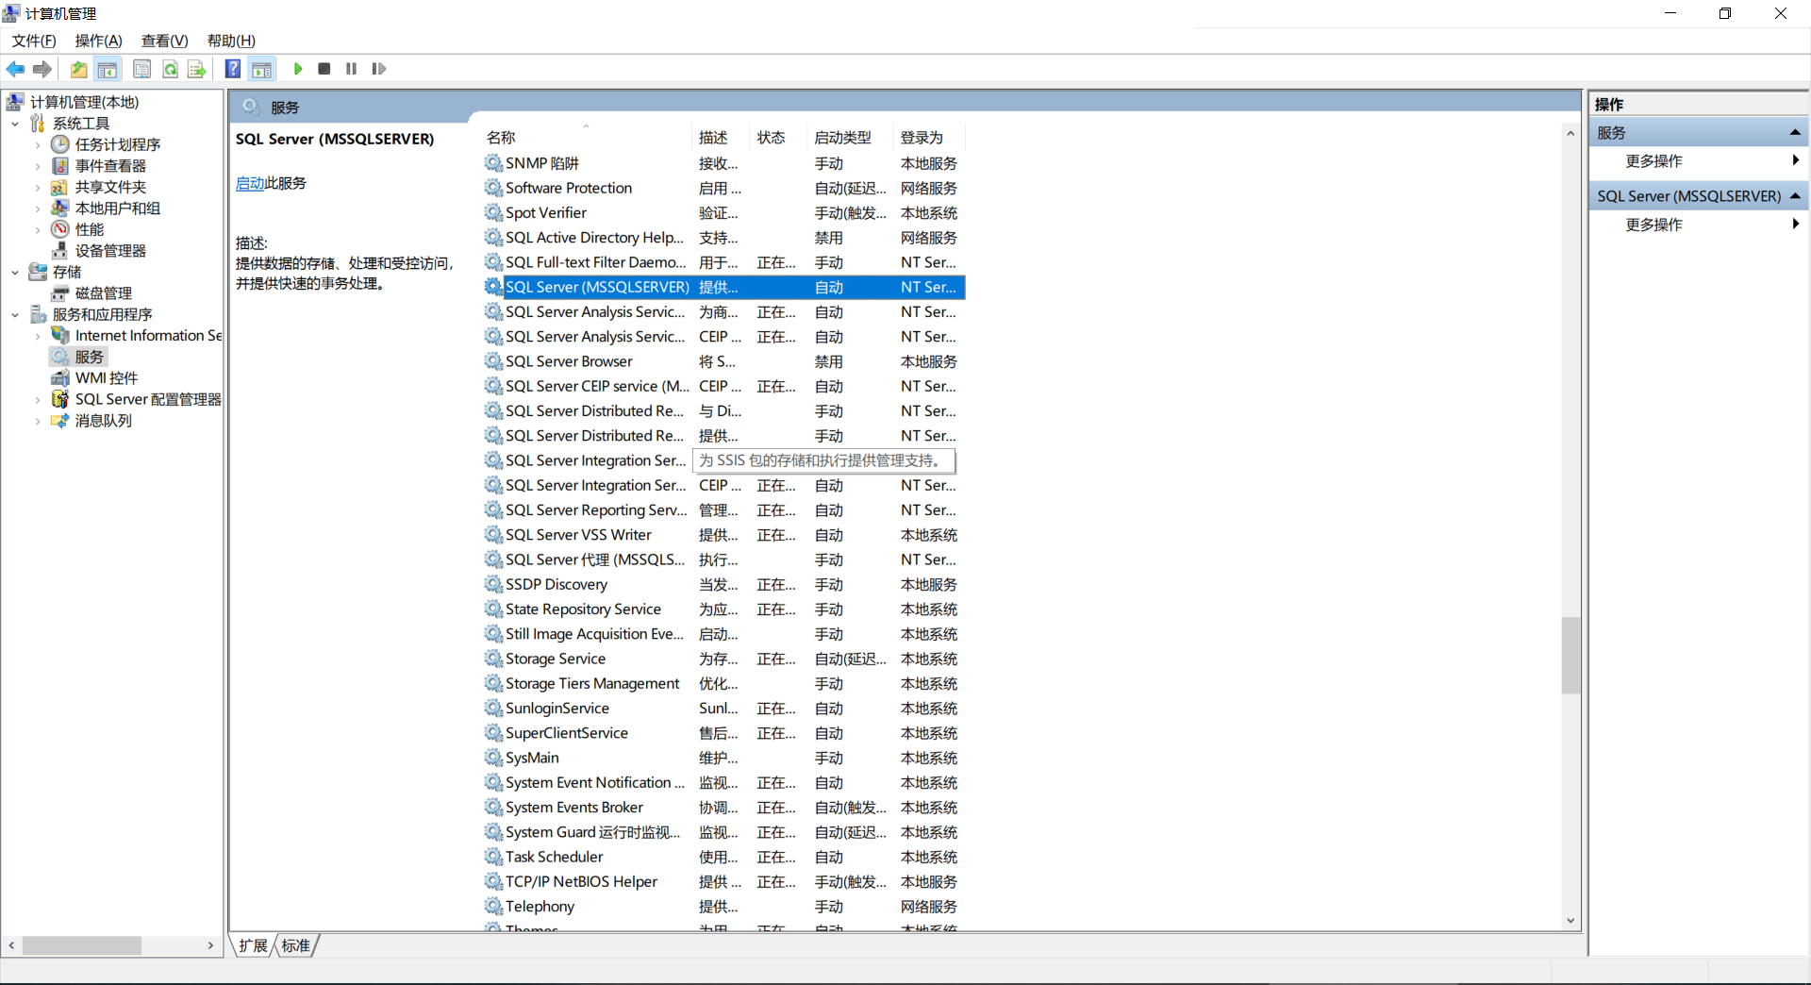Select the Software Protection service
Viewport: 1811px width, 985px height.
(x=723, y=189)
